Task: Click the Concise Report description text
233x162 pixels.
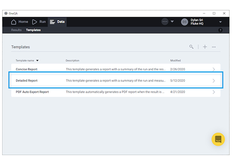Action: coord(116,69)
